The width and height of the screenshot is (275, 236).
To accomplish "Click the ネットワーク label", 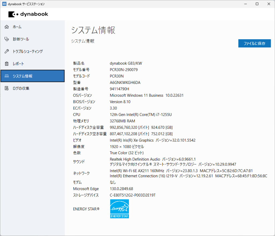I will point(81,173).
